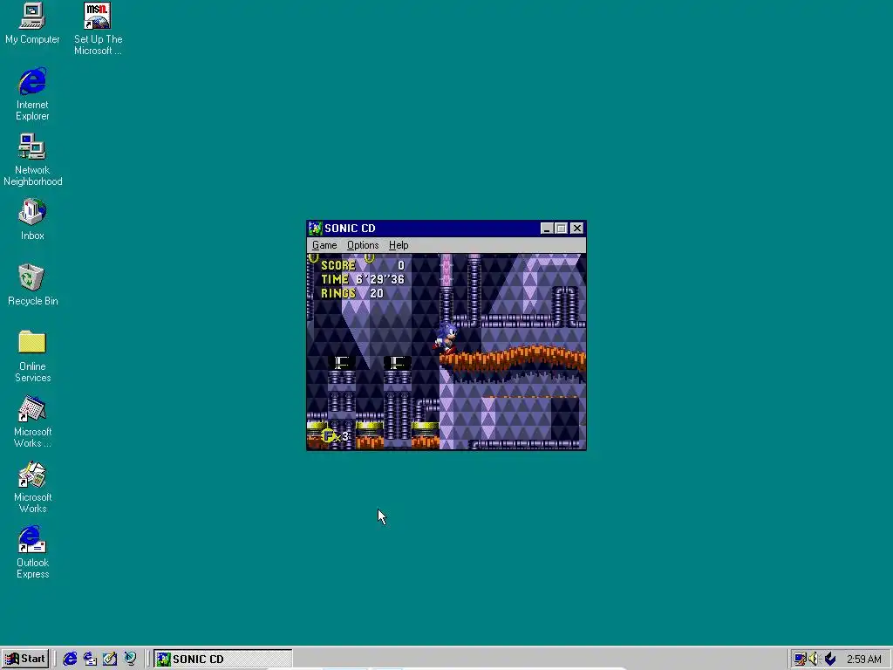Minimize the SONIC CD window
The height and width of the screenshot is (670, 893).
click(x=547, y=229)
